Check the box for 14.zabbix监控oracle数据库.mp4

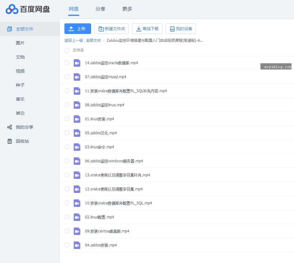point(67,63)
